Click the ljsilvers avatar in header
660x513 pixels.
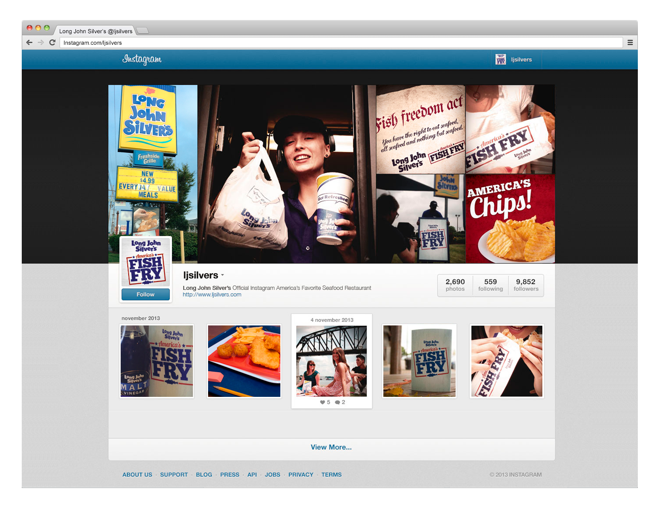pos(500,60)
